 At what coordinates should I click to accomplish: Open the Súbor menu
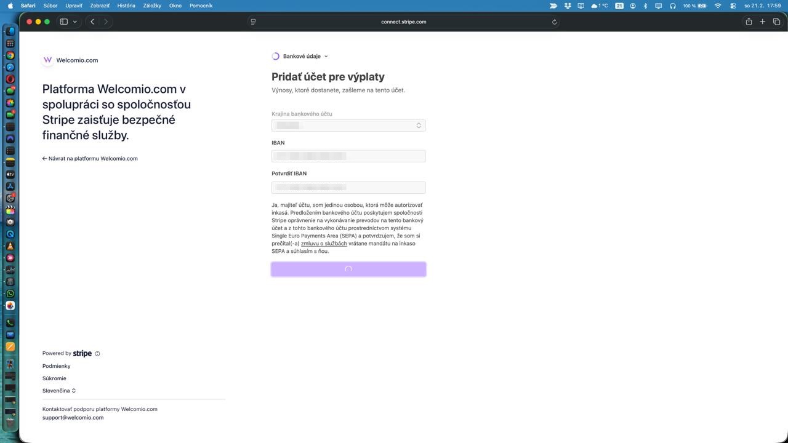pyautogui.click(x=50, y=6)
